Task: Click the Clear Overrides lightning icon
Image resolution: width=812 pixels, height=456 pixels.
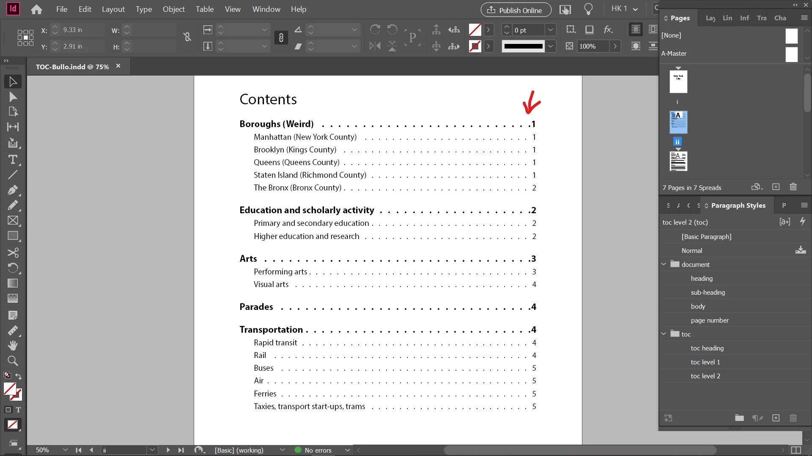Action: [802, 222]
